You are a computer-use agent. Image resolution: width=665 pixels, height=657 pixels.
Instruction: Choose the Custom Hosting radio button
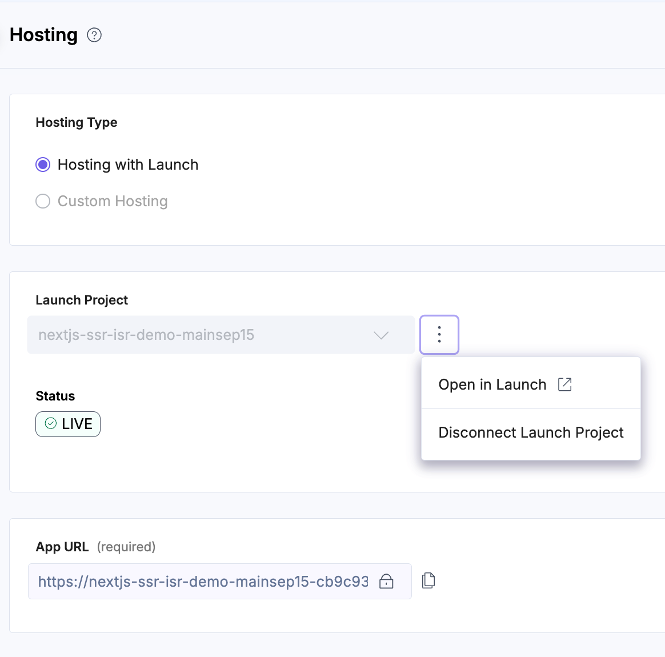43,201
